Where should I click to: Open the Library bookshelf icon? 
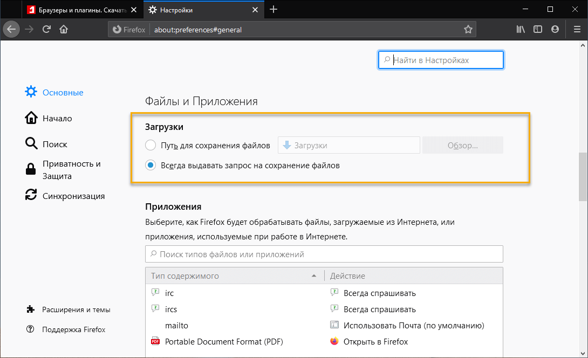(521, 30)
